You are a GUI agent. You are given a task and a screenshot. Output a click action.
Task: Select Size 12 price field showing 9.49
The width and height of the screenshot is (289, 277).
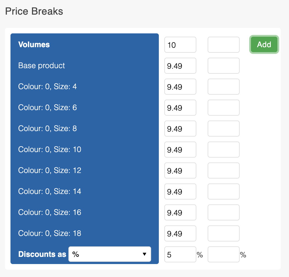click(x=180, y=171)
